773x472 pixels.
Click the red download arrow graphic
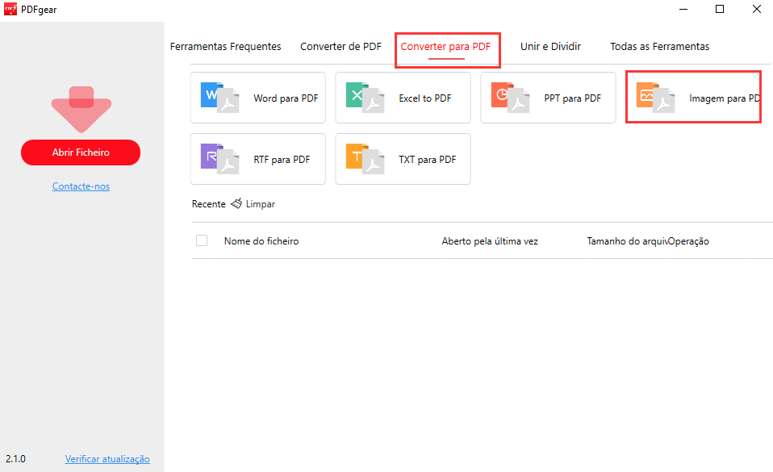point(81,109)
